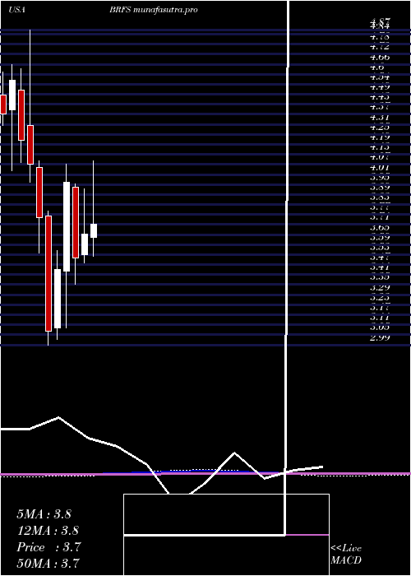Viewport: 411px width, 576px height.
Task: Select the 12MA : 3.8 reading
Action: coord(48,531)
